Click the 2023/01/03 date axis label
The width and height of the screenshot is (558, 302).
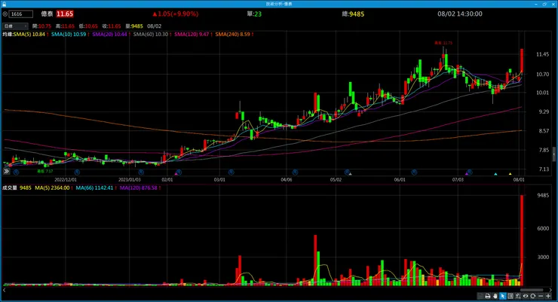130,180
